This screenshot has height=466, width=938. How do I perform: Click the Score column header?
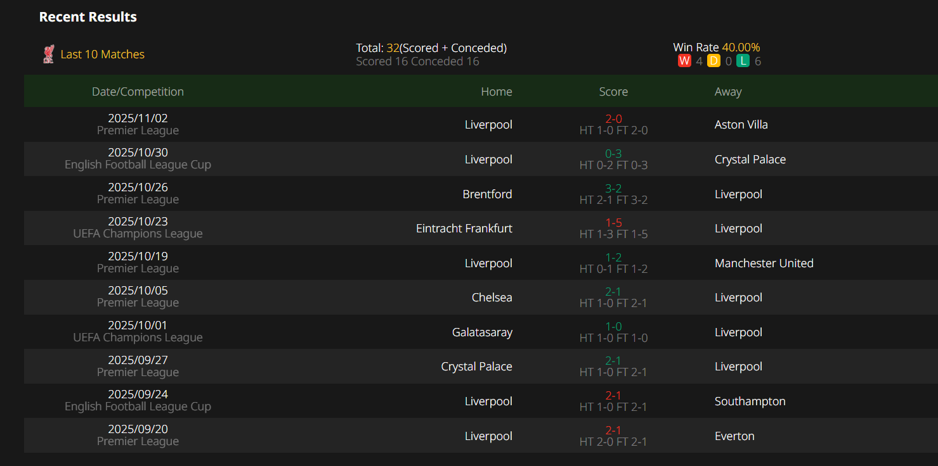click(x=613, y=92)
